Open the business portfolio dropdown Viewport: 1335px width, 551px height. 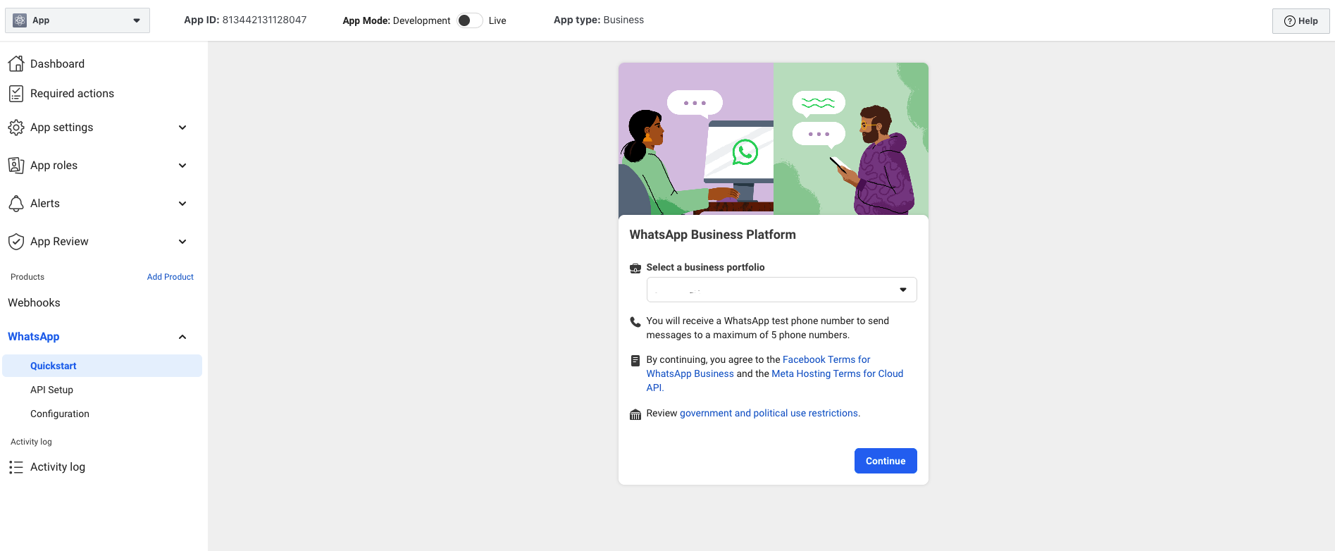(x=781, y=290)
